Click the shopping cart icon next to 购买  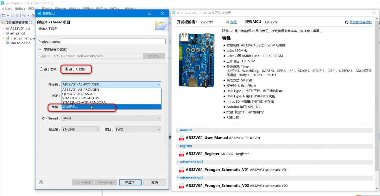pyautogui.click(x=227, y=22)
